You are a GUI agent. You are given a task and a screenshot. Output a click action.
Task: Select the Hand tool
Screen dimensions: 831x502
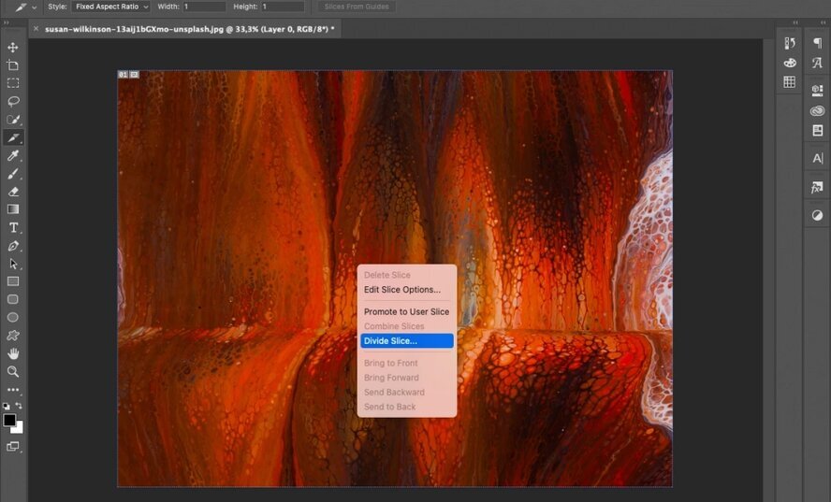click(x=13, y=353)
